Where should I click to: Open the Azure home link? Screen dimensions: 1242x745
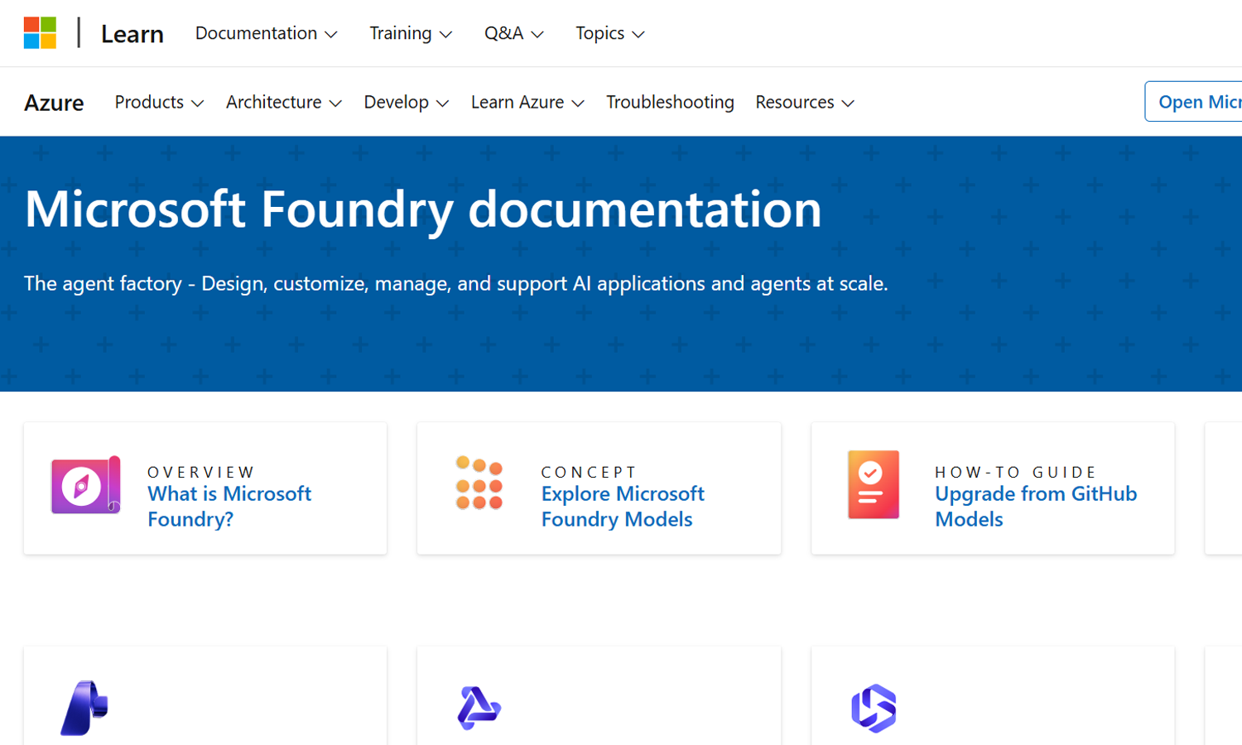pos(54,103)
